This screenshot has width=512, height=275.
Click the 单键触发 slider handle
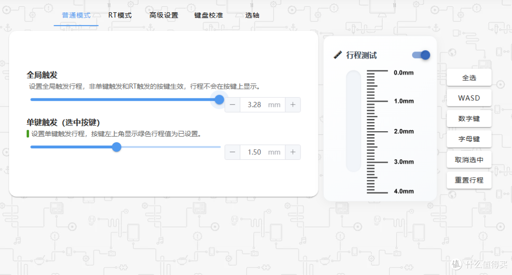pyautogui.click(x=117, y=147)
